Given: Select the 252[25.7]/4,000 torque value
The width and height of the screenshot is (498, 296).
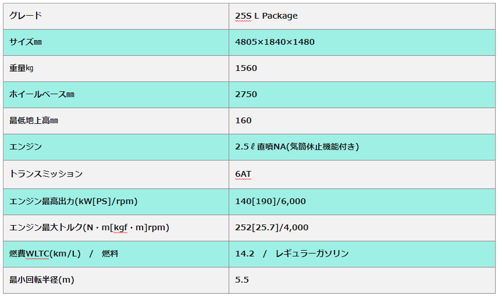Looking at the screenshot, I should click(272, 227).
